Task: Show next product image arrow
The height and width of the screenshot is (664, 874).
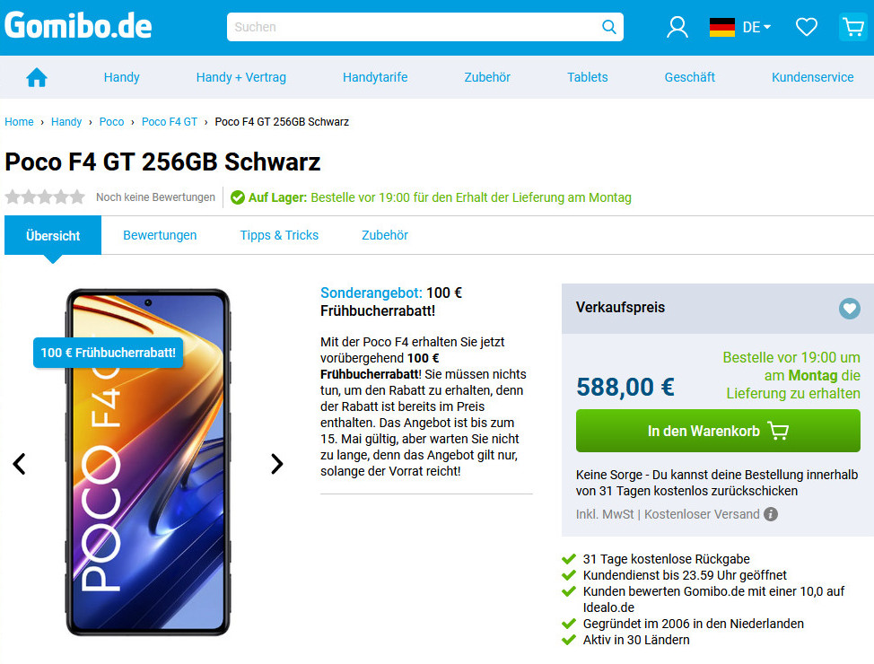Action: [x=276, y=464]
